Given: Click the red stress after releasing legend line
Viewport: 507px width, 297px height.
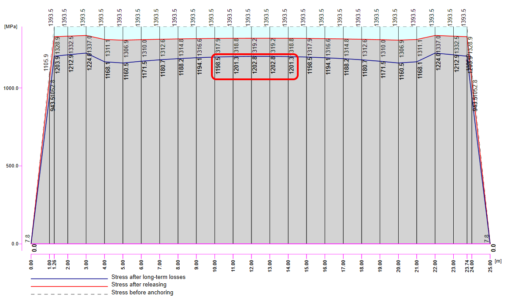Looking at the screenshot, I should point(69,286).
